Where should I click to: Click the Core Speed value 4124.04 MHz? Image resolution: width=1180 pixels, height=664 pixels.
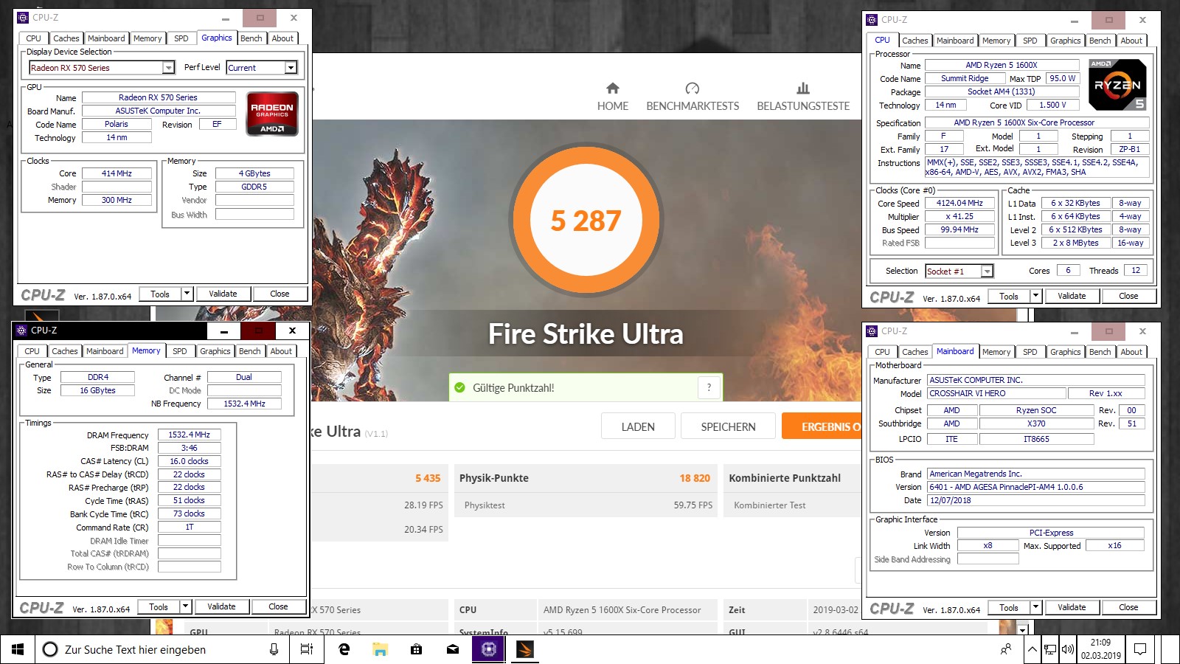[959, 204]
